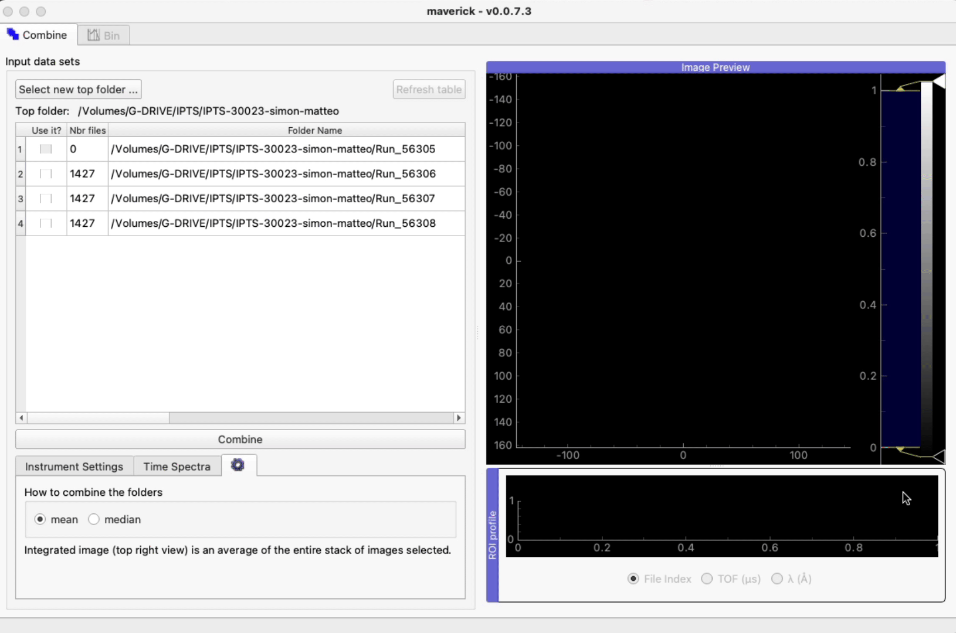Enable the checkbox for Run_56306

[46, 174]
